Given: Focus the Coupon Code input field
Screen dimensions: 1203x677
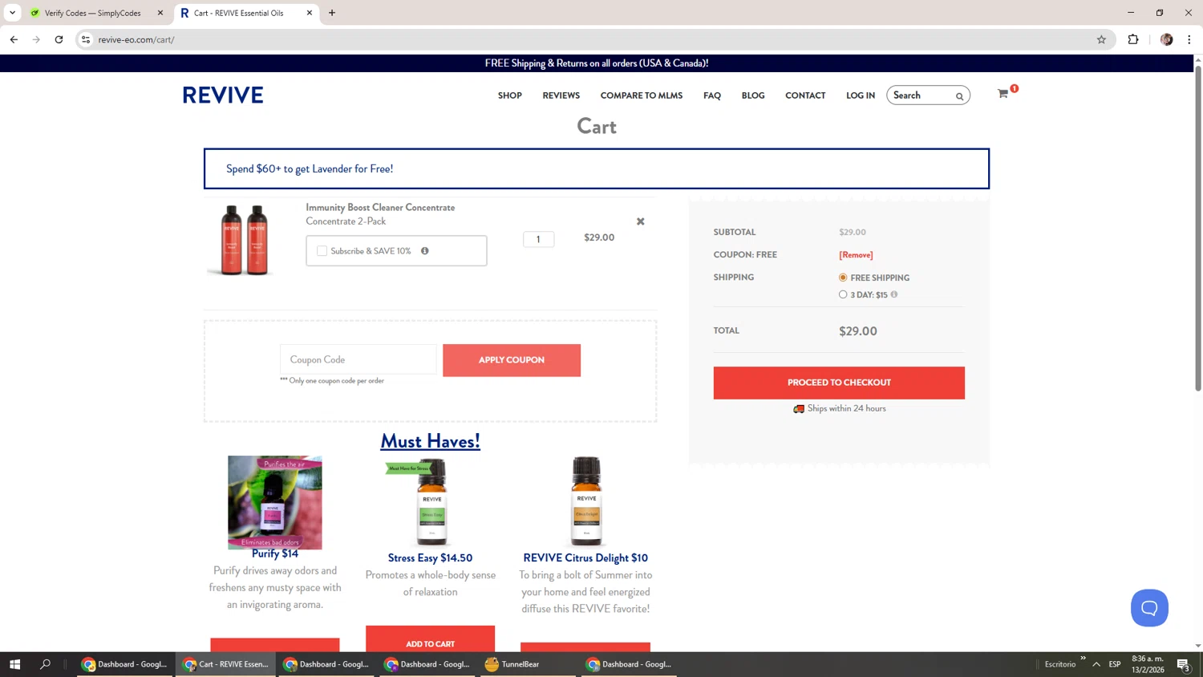Looking at the screenshot, I should click(358, 359).
